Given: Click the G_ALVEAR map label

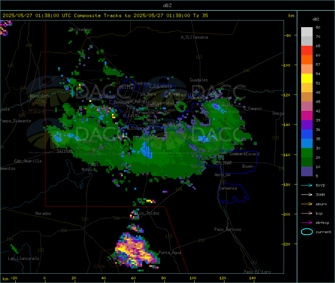Looking at the screenshot, I should 223,163.
